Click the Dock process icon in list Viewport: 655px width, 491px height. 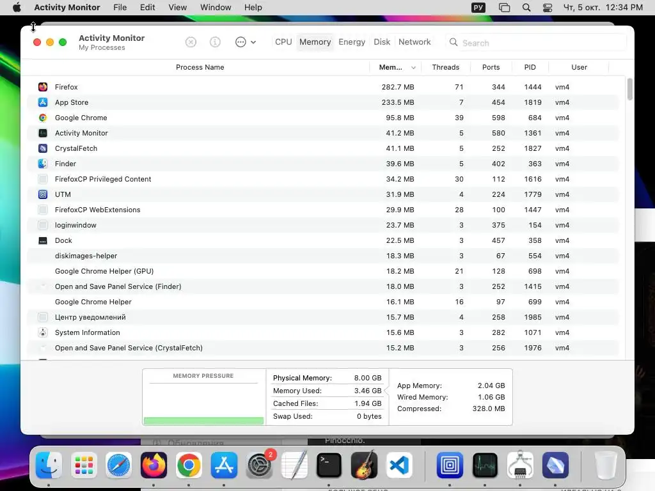[43, 240]
